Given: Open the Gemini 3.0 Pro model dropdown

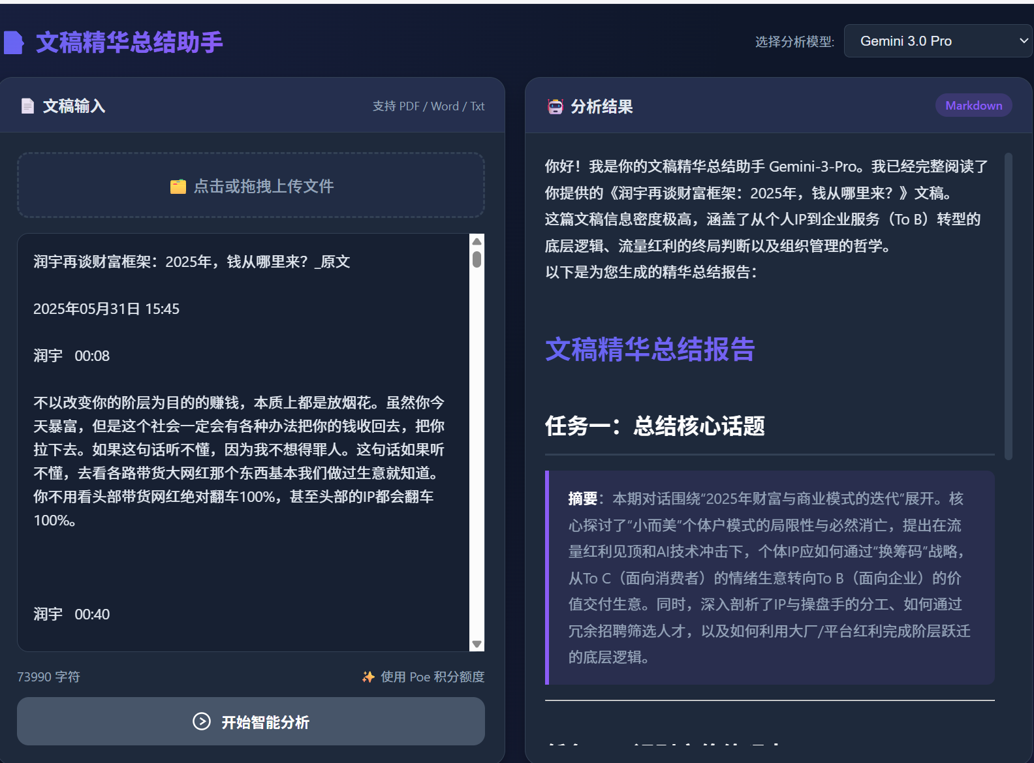Looking at the screenshot, I should (x=933, y=41).
